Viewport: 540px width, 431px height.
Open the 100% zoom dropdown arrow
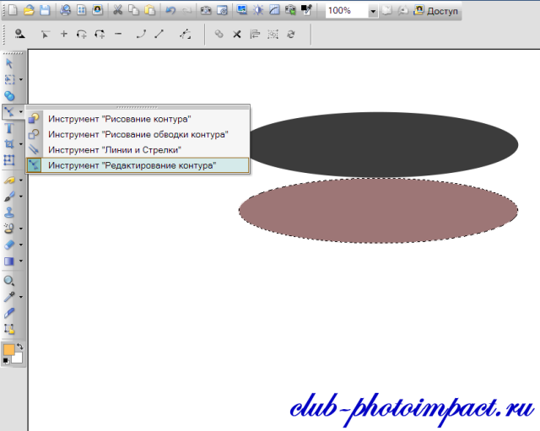(373, 11)
